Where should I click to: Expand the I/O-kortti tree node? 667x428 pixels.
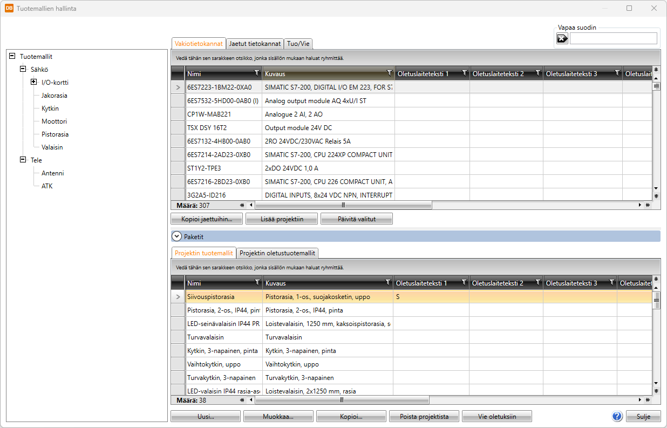(x=33, y=83)
